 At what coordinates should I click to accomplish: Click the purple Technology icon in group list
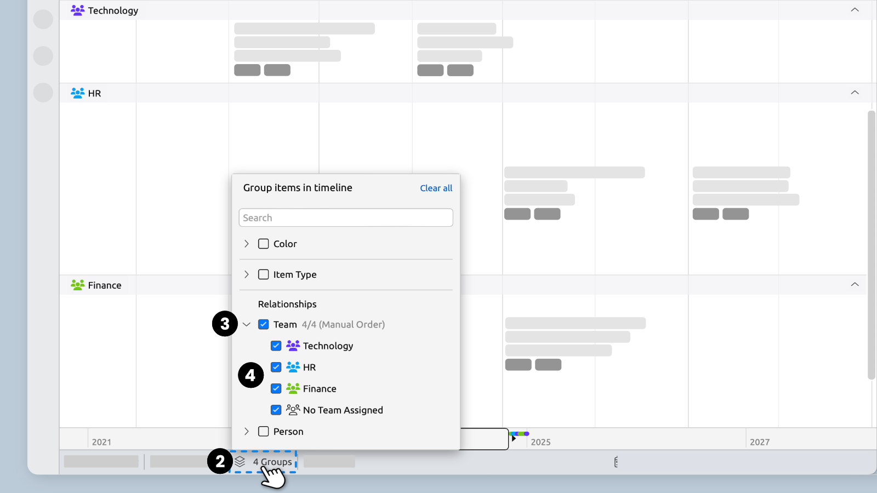pos(293,346)
